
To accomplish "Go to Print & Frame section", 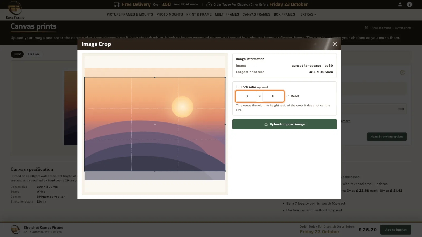I will (199, 14).
